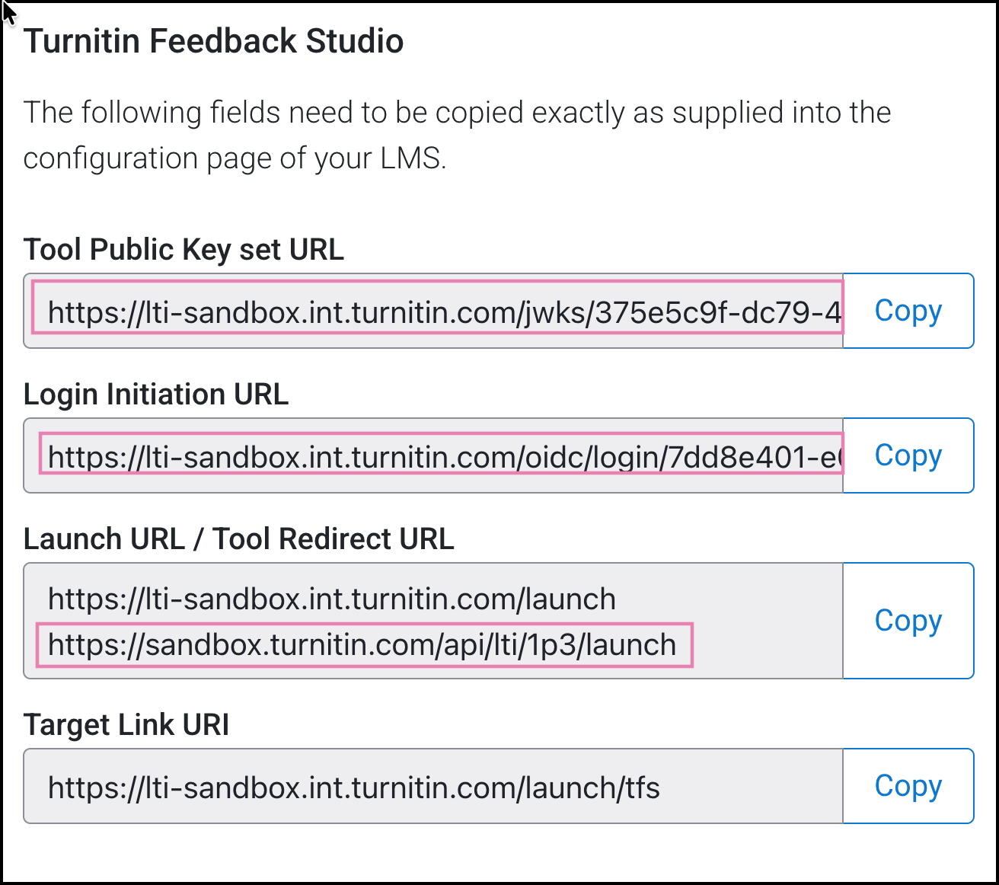Copy the Launch URL / Tool Redirect URL
The width and height of the screenshot is (999, 885).
pyautogui.click(x=908, y=621)
